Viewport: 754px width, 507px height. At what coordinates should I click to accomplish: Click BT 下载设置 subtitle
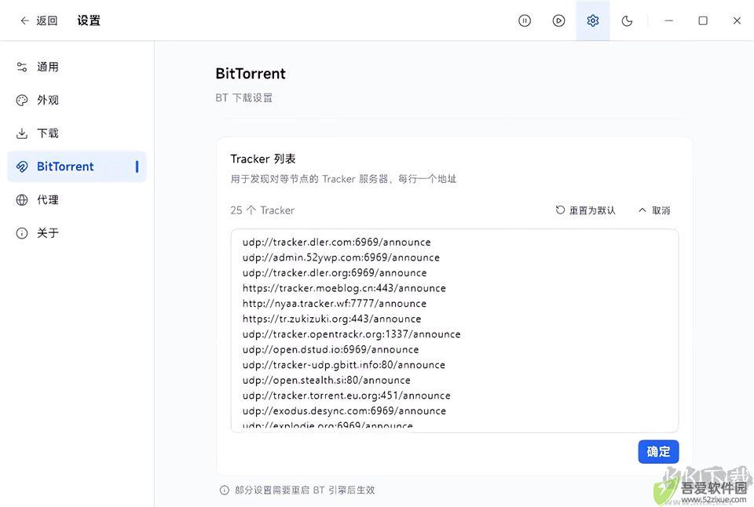243,97
